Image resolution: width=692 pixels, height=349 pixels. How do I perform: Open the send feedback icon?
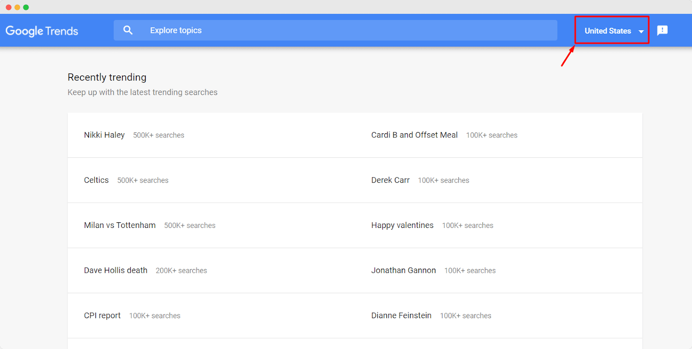pyautogui.click(x=662, y=30)
